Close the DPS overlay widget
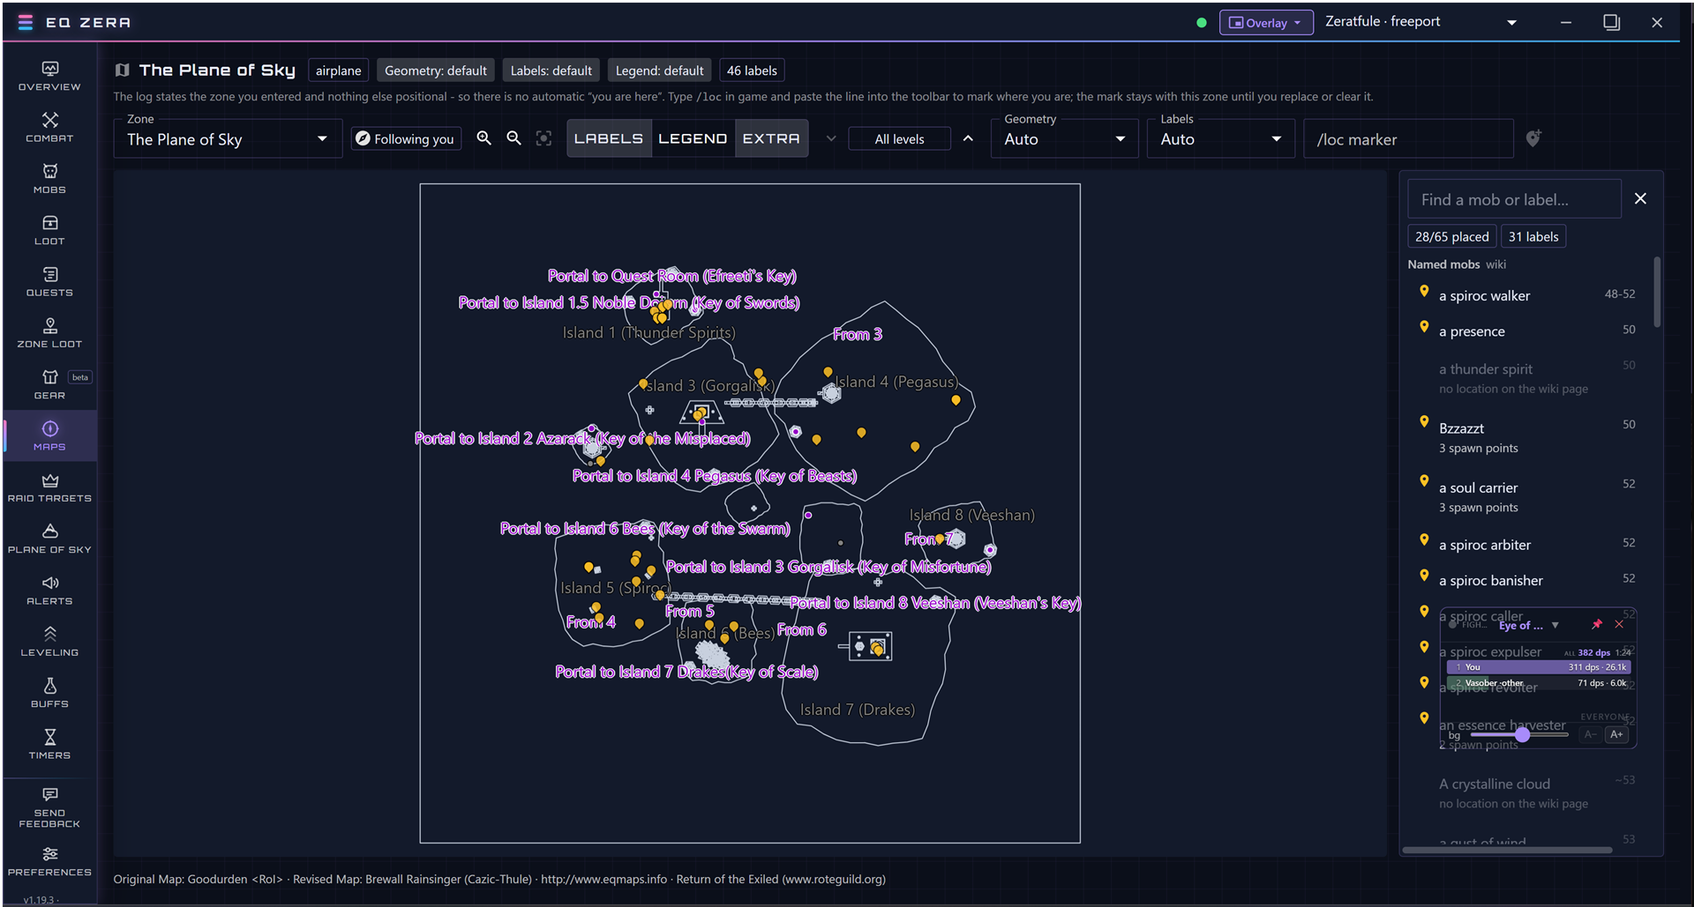The image size is (1694, 907). point(1619,624)
